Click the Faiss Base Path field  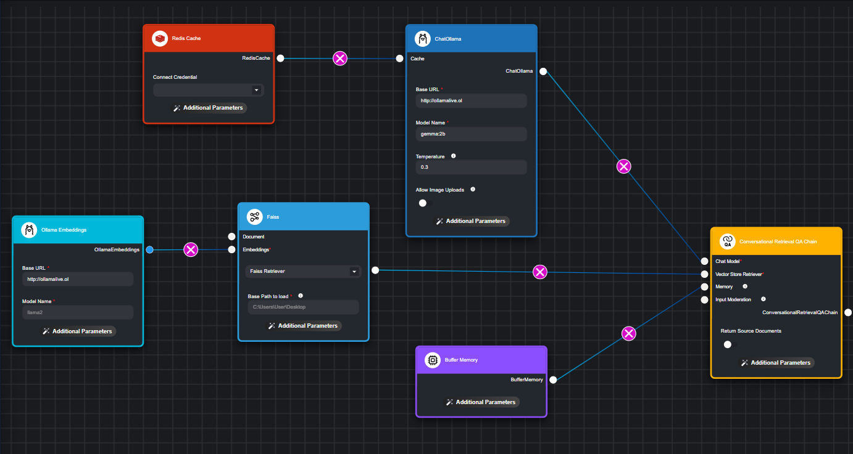tap(303, 307)
